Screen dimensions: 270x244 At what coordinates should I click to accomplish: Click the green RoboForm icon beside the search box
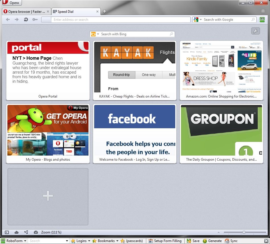(262, 19)
